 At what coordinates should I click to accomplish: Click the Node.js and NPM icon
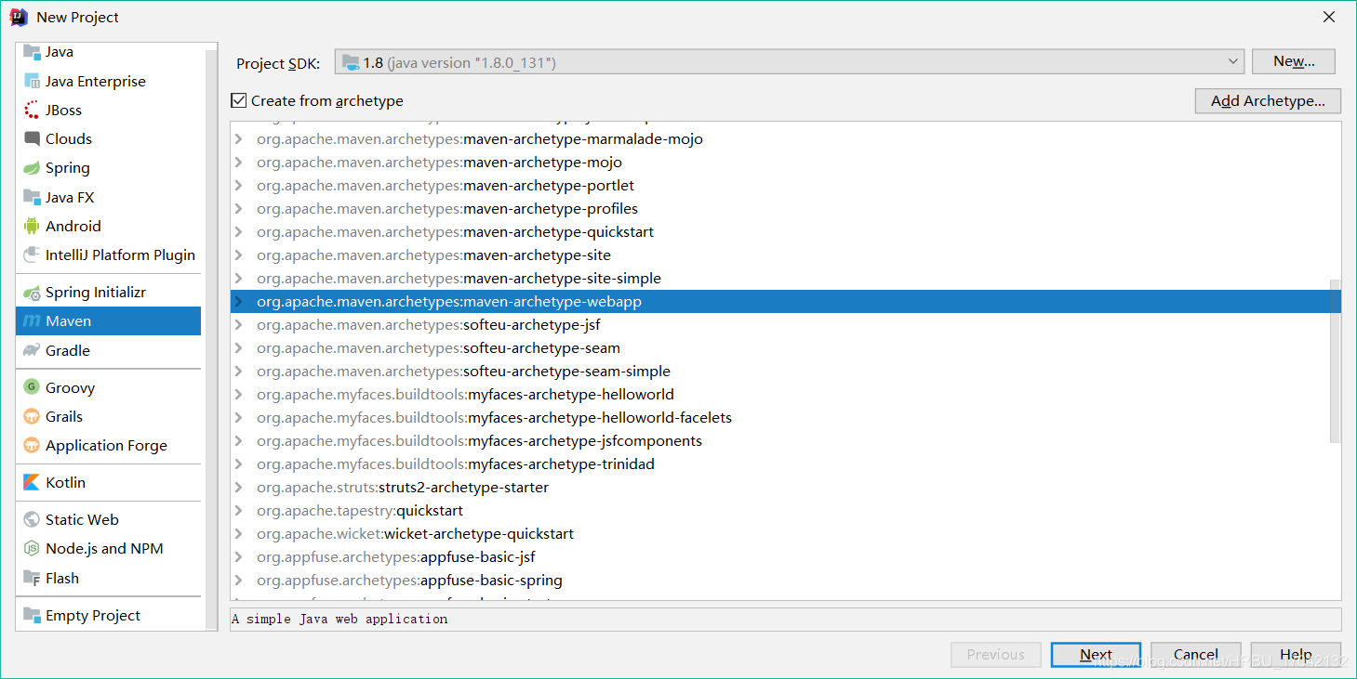coord(33,548)
